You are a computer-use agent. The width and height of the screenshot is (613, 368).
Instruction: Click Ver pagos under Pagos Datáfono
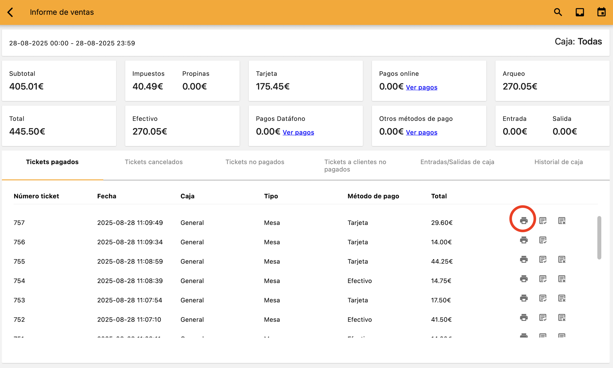click(x=298, y=132)
